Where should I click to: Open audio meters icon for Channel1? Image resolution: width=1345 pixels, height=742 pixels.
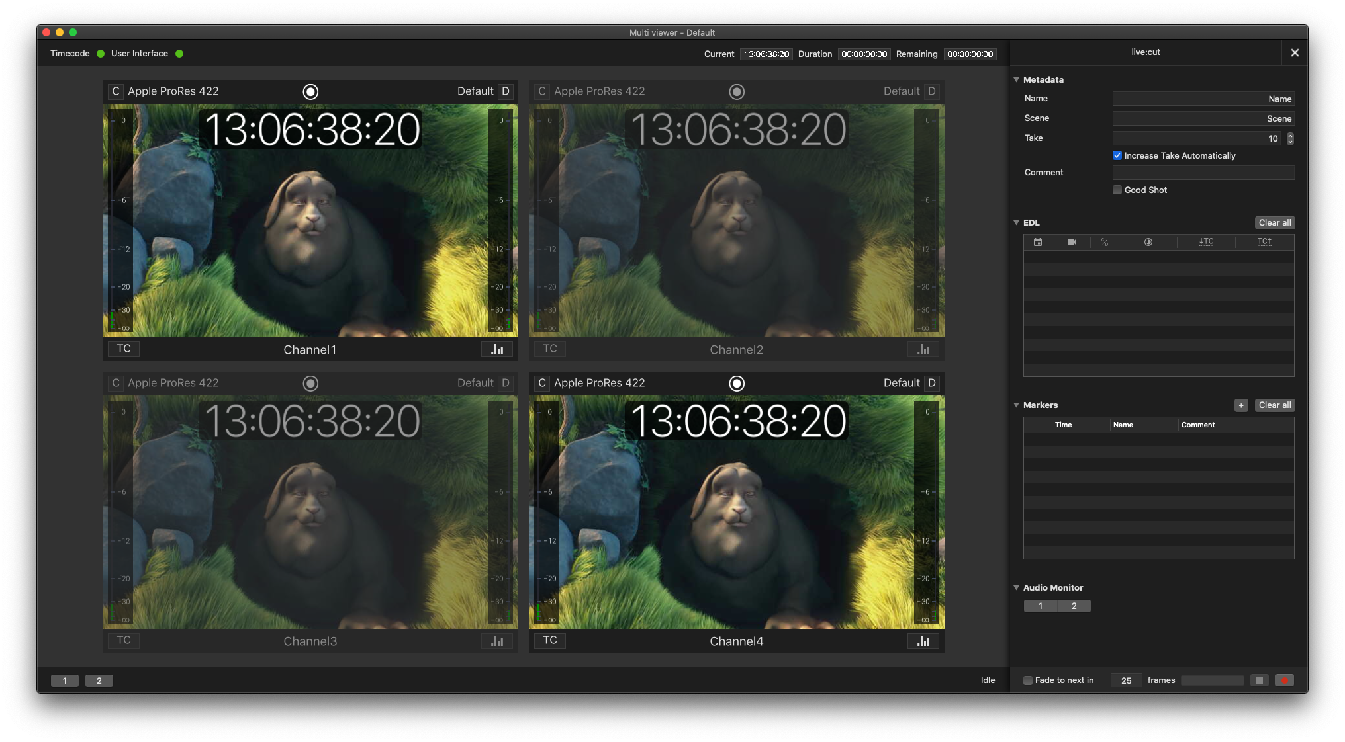tap(497, 349)
